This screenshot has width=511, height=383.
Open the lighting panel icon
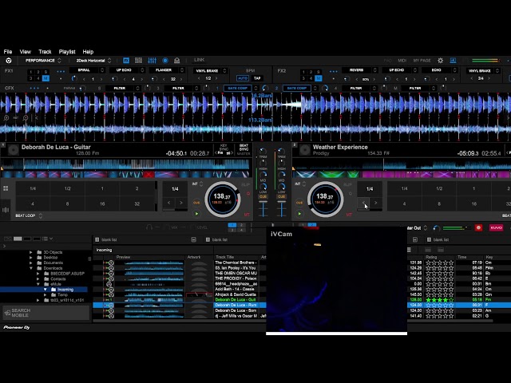177,61
